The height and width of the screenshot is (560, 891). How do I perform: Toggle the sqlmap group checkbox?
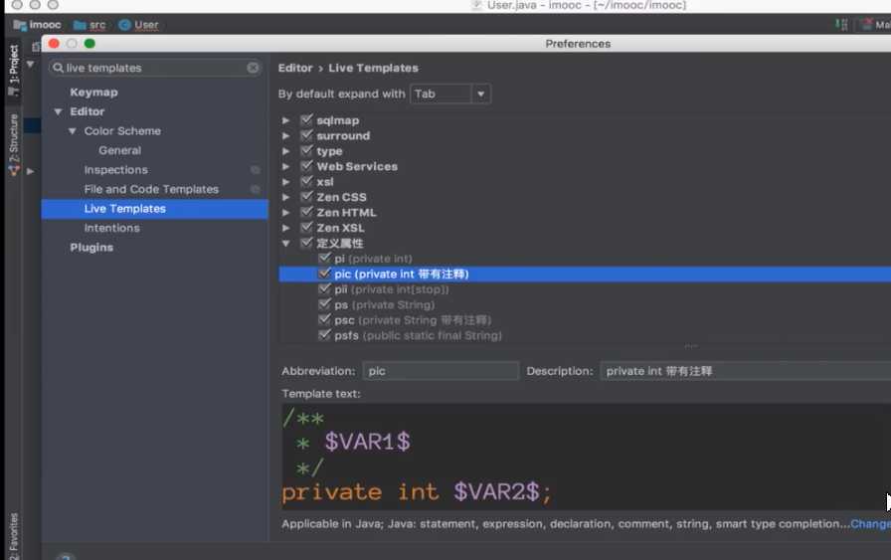click(307, 120)
